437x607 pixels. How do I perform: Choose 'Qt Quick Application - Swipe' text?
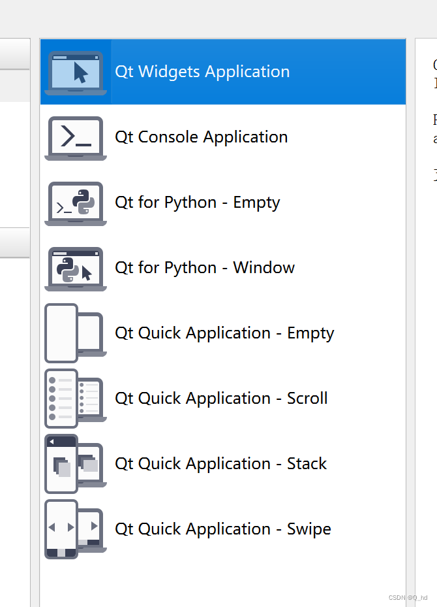point(223,529)
